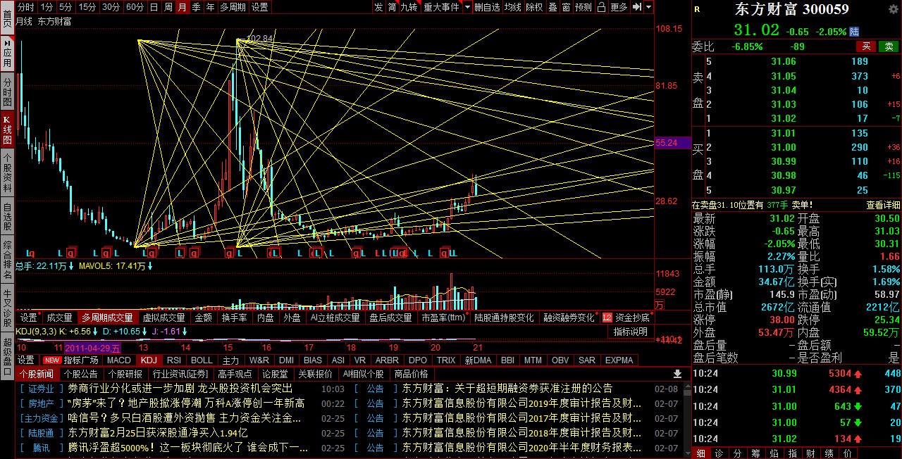Open the gear settings icon beside 东方财富 300059
The height and width of the screenshot is (459, 902).
[x=894, y=9]
